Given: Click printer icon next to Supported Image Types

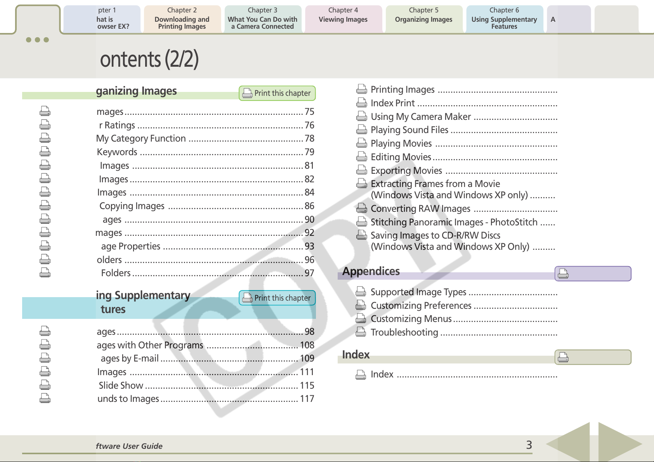Looking at the screenshot, I should (x=361, y=292).
